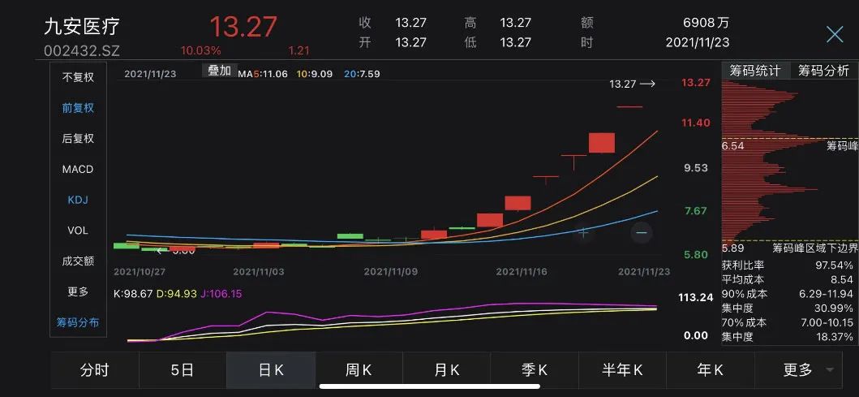
Task: Switch to 月K monthly candlestick view
Action: click(446, 370)
